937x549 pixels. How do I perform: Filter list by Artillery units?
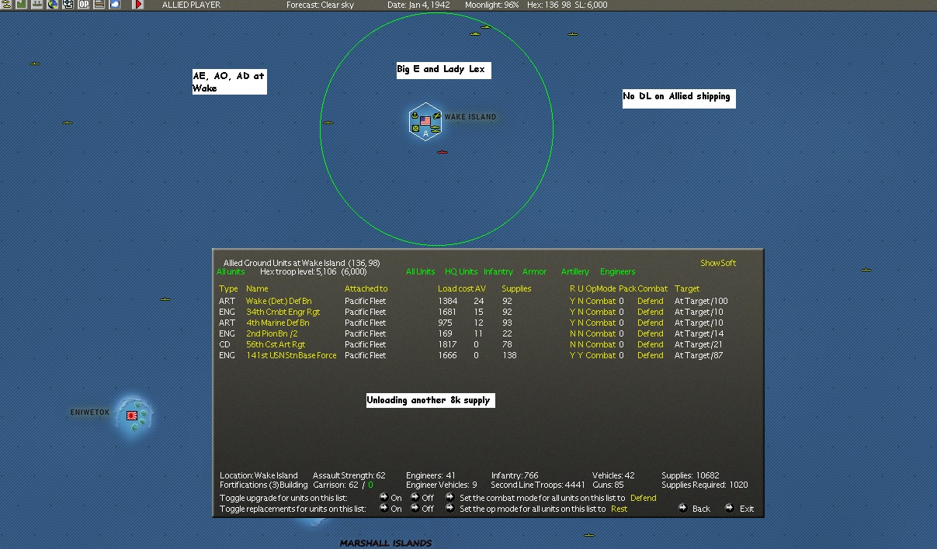(575, 271)
